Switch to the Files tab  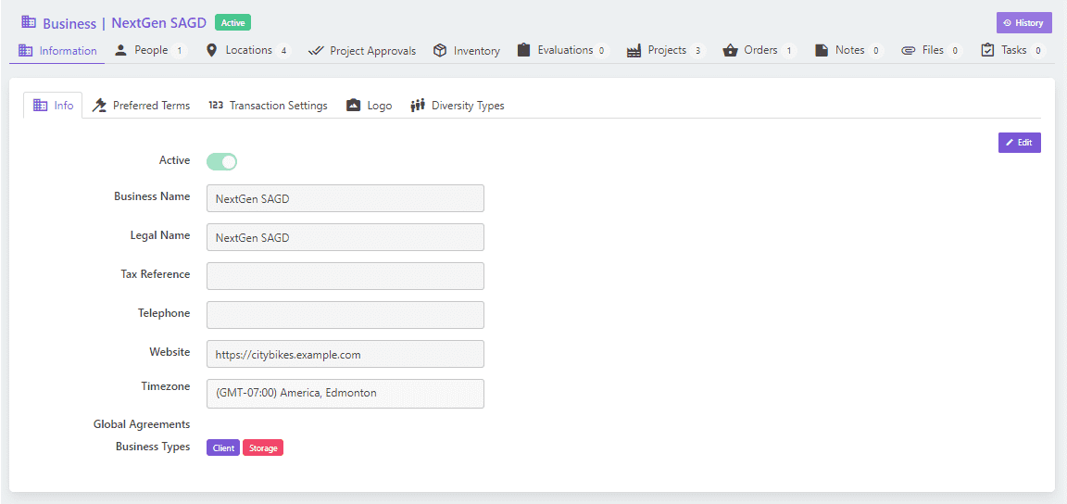click(x=932, y=50)
